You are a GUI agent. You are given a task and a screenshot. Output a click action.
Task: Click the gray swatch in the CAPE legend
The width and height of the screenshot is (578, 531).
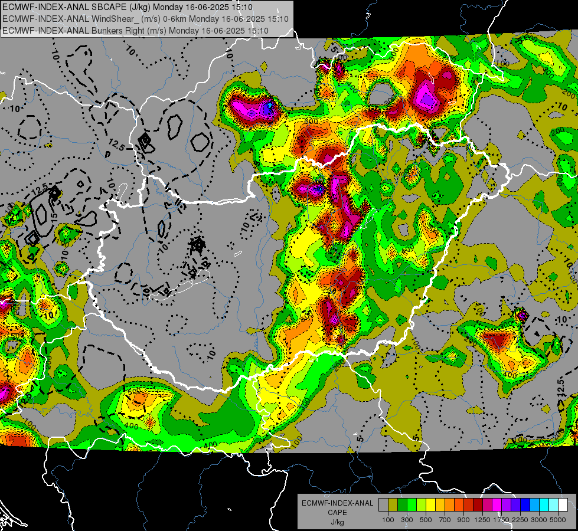[383, 505]
